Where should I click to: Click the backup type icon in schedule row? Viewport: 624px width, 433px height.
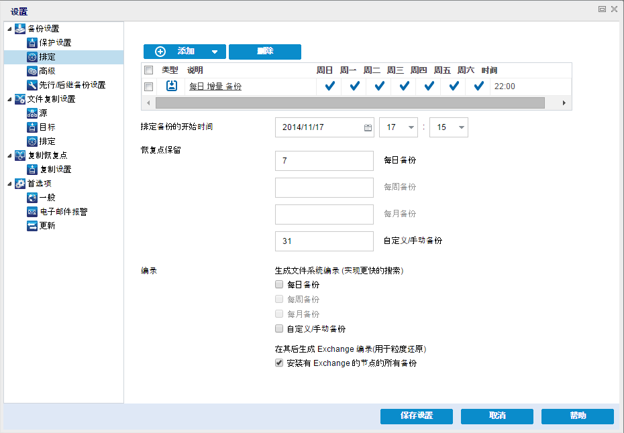(172, 86)
